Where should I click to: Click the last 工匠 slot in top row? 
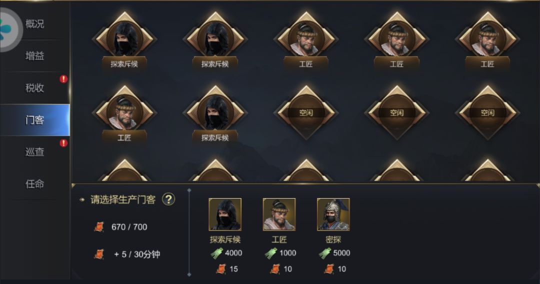tap(487, 39)
